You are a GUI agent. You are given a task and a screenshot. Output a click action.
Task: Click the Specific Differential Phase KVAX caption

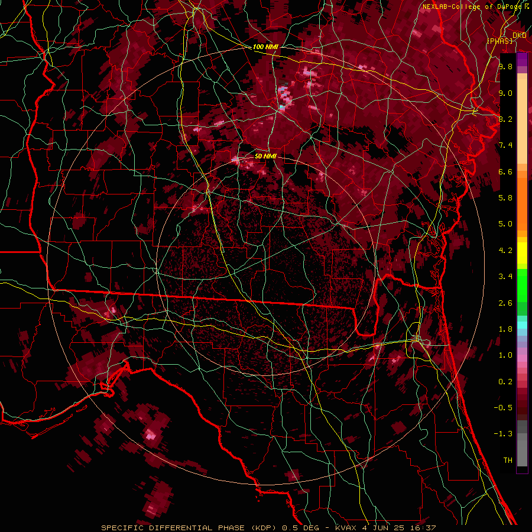pyautogui.click(x=268, y=528)
